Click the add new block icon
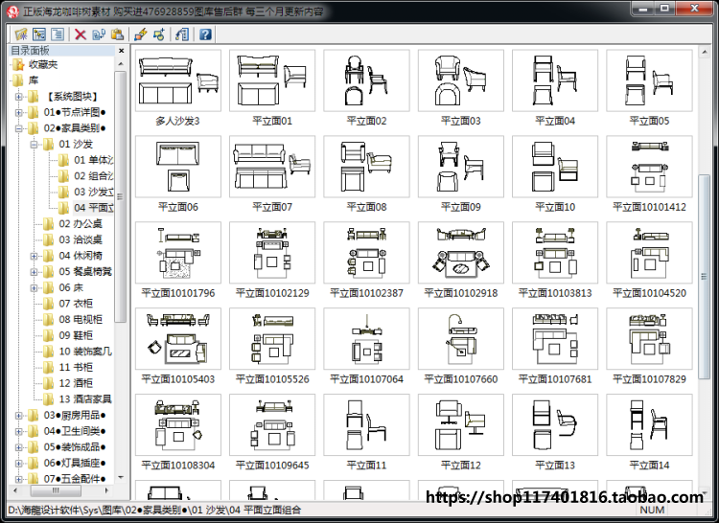Viewport: 719px width, 523px height. [159, 34]
